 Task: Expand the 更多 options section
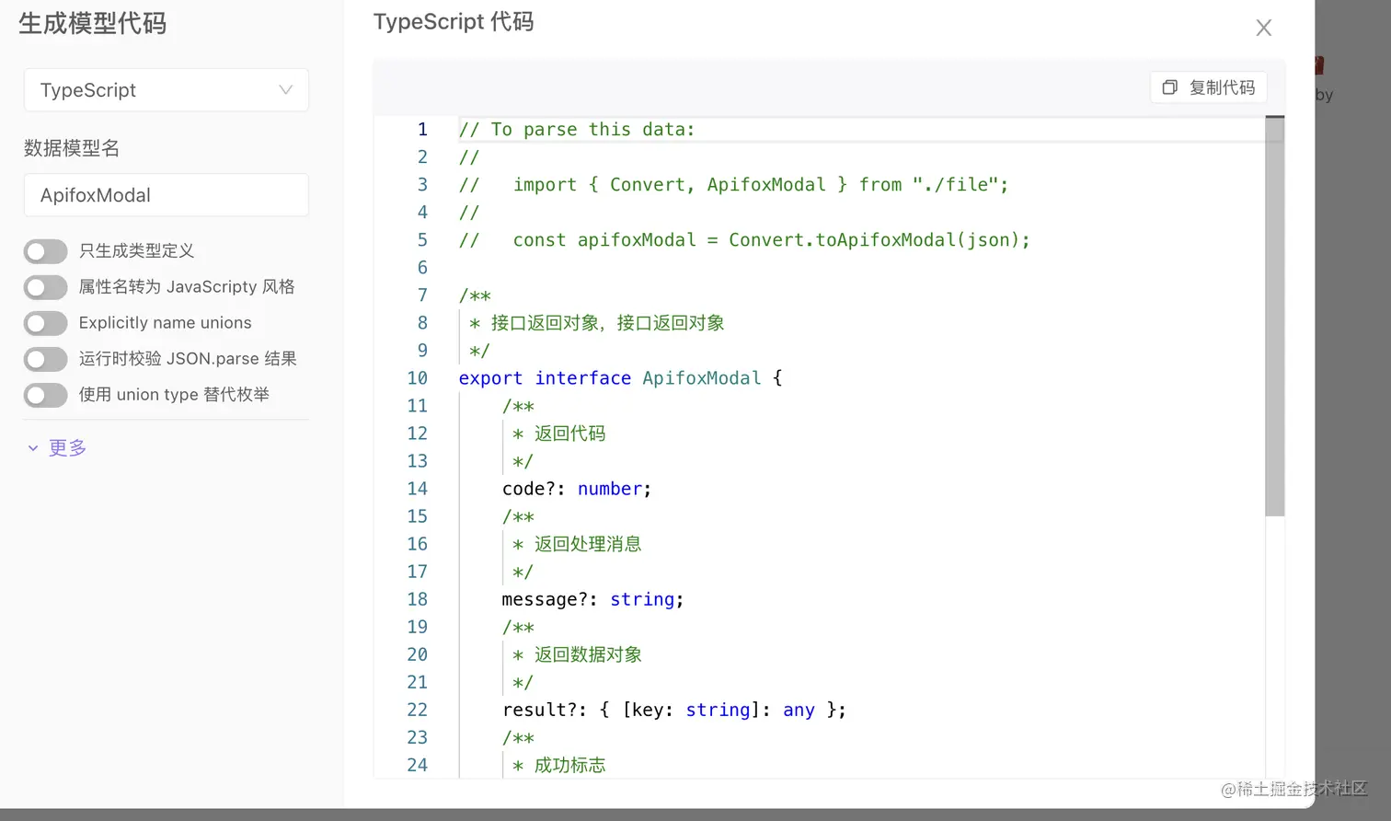coord(57,448)
